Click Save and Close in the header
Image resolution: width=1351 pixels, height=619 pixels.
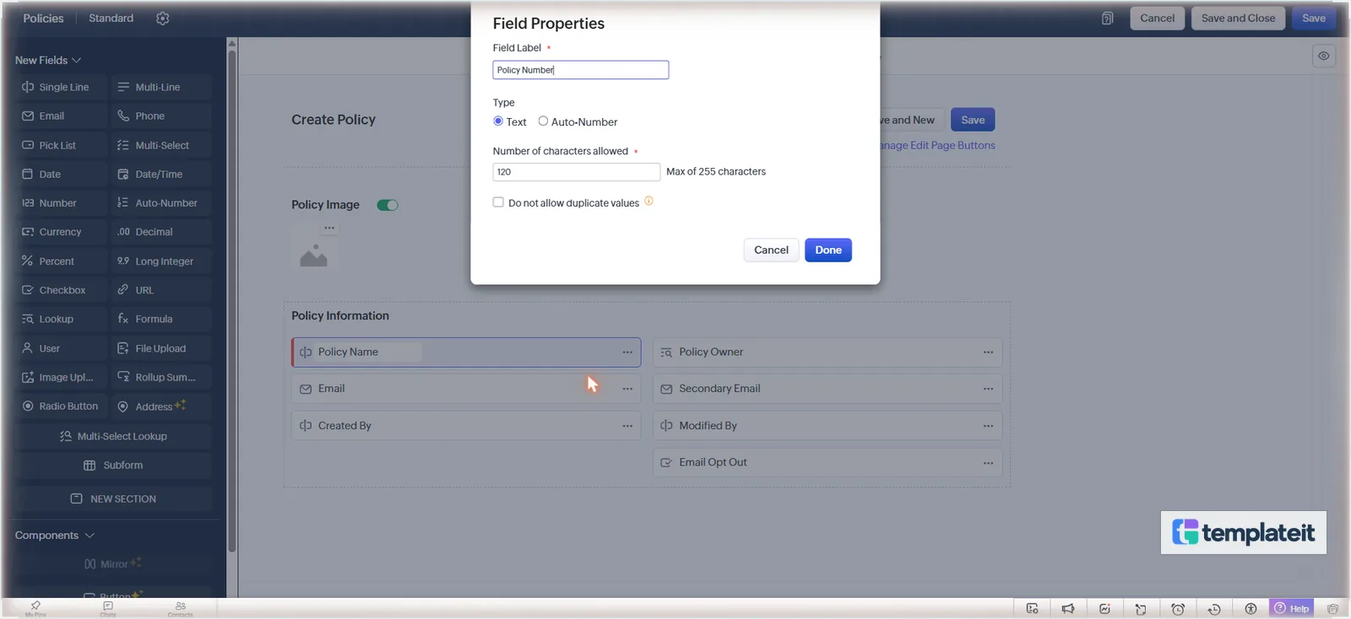click(1238, 18)
